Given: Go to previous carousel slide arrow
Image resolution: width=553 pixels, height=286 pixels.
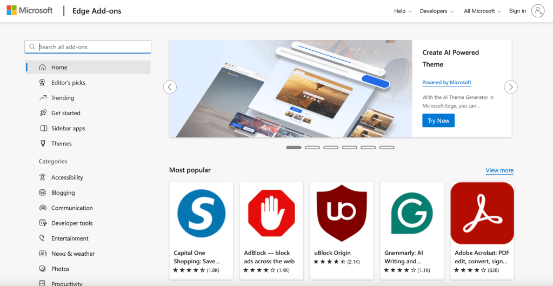Looking at the screenshot, I should (x=170, y=87).
